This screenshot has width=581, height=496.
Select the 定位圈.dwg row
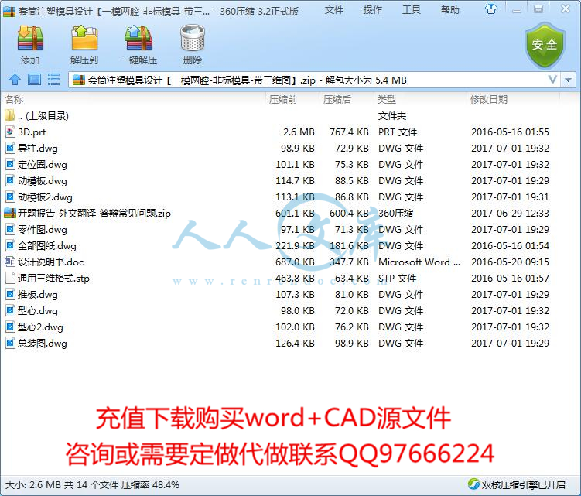pyautogui.click(x=282, y=165)
